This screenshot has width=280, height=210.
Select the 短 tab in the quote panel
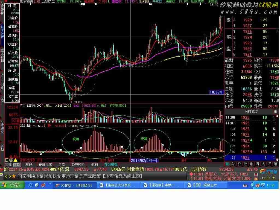pyautogui.click(x=275, y=164)
